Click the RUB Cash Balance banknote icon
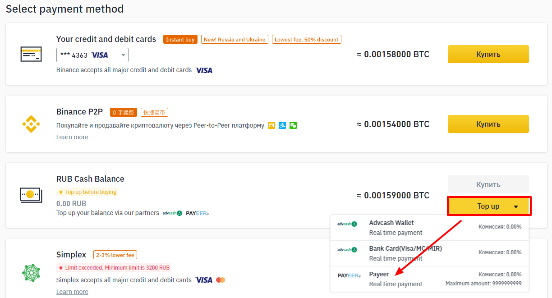 (x=31, y=195)
